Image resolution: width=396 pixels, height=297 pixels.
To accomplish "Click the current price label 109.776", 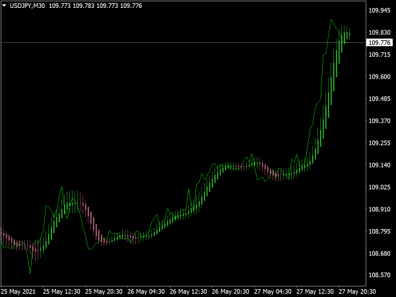I will click(379, 43).
